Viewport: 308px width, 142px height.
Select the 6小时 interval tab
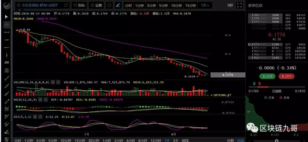tap(143, 140)
